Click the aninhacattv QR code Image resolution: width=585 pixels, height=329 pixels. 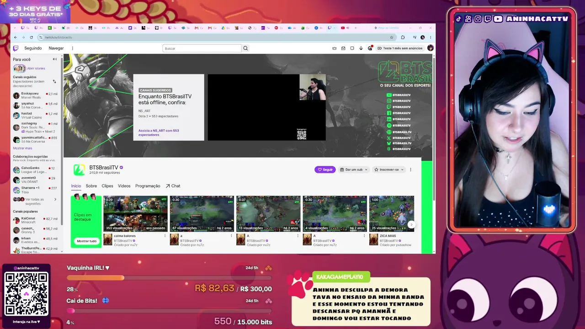[x=26, y=294]
